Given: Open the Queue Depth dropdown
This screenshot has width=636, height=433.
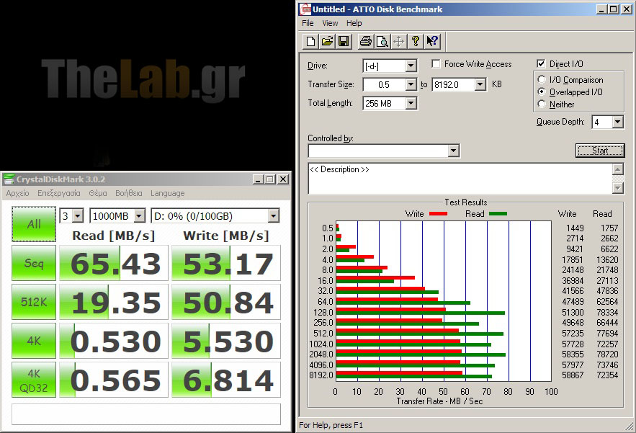Looking at the screenshot, I should coord(617,122).
